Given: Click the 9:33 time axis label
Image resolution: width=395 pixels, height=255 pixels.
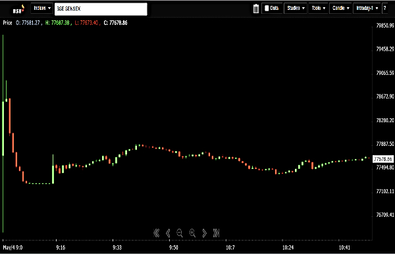Looking at the screenshot, I should pyautogui.click(x=117, y=248).
